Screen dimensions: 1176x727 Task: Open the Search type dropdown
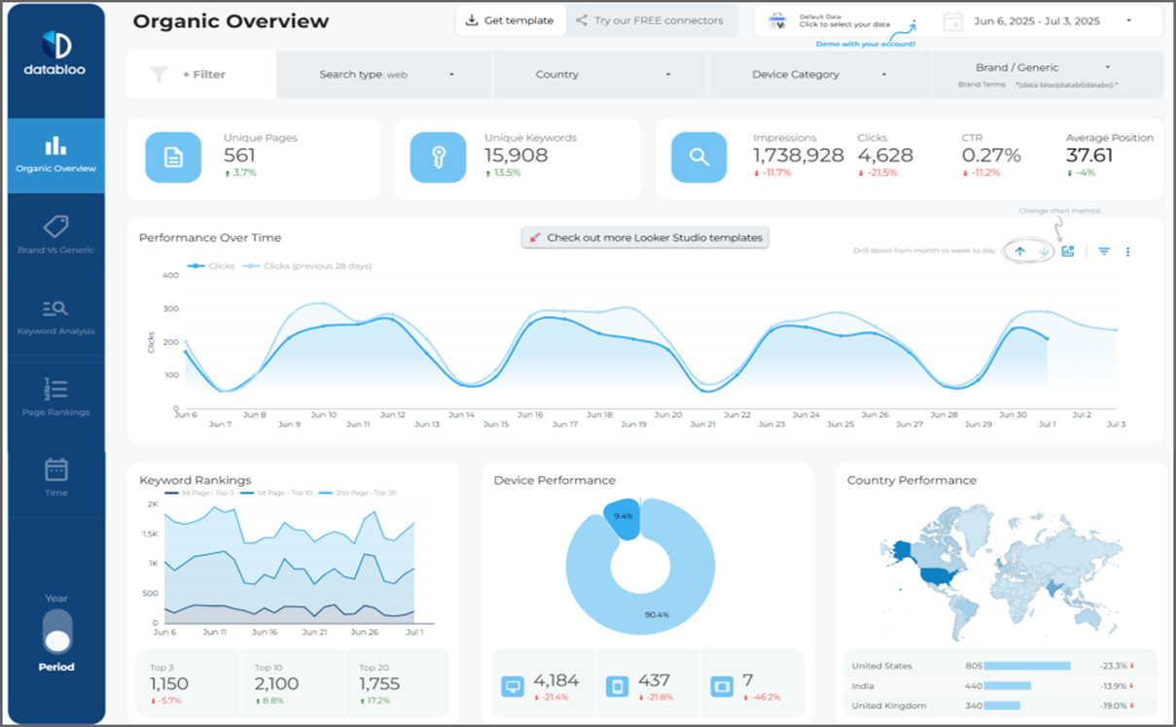(385, 73)
